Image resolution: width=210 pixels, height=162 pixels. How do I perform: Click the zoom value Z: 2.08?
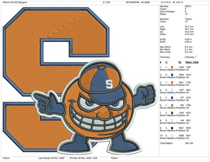pos(106,2)
